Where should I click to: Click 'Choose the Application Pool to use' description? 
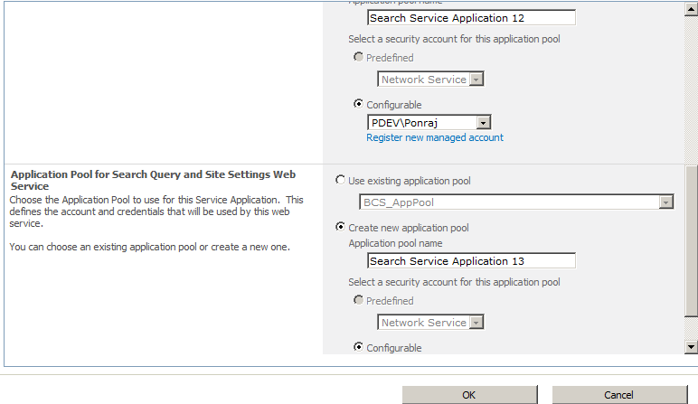pos(156,211)
